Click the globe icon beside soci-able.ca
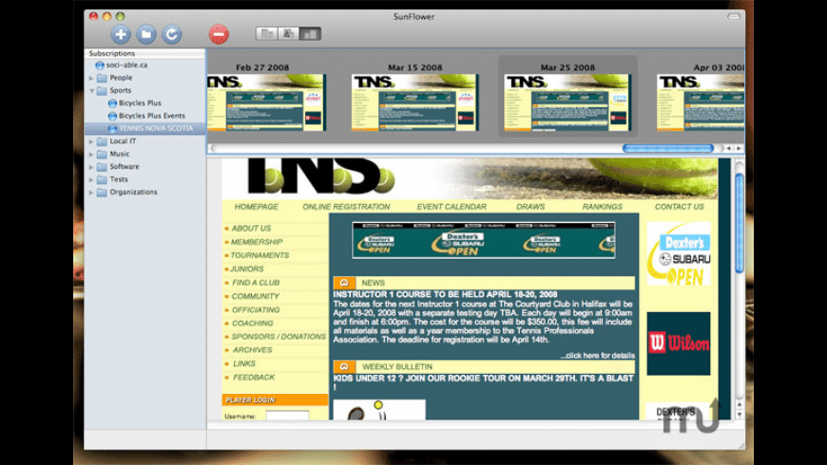The height and width of the screenshot is (465, 827). [99, 65]
